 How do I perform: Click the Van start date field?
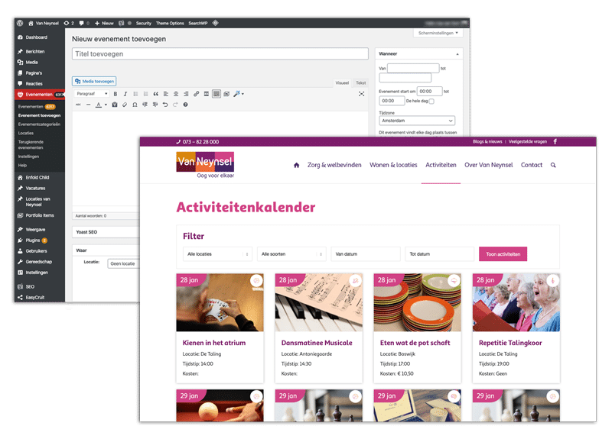click(413, 68)
